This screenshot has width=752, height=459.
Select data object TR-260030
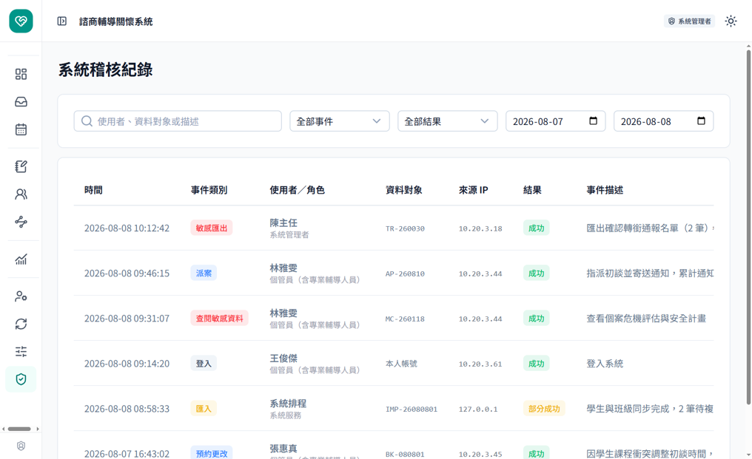click(x=406, y=228)
